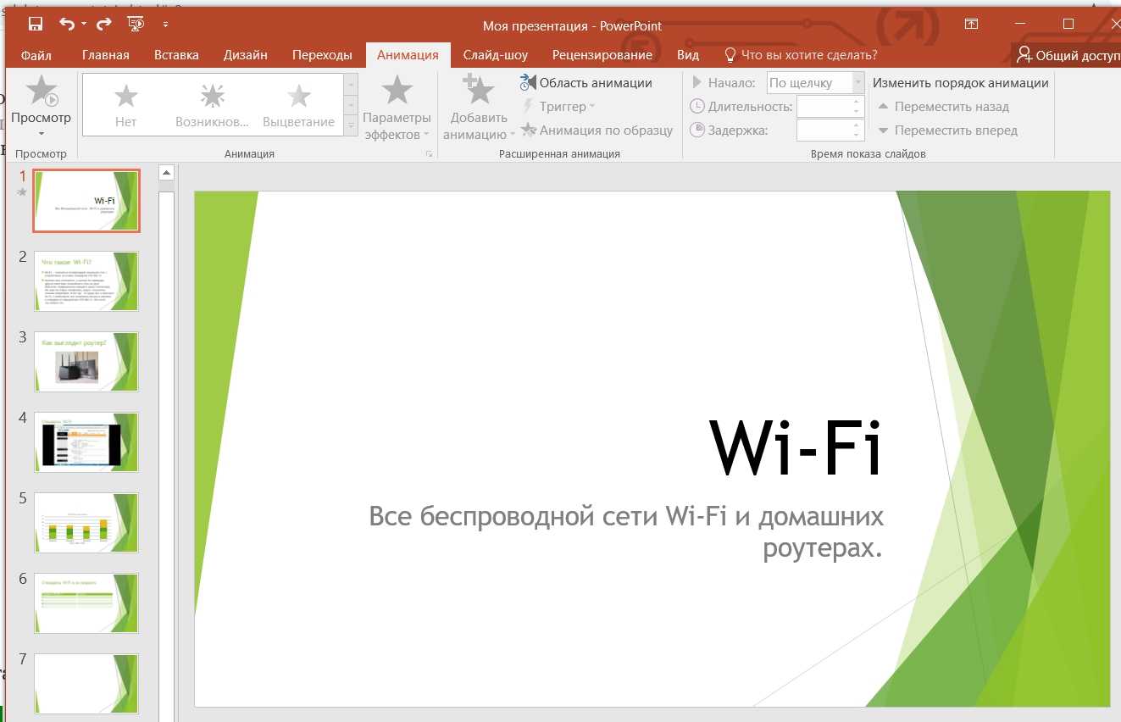Decrease Задержка with the down stepper
Screen dimensions: 1121x722
click(x=857, y=136)
